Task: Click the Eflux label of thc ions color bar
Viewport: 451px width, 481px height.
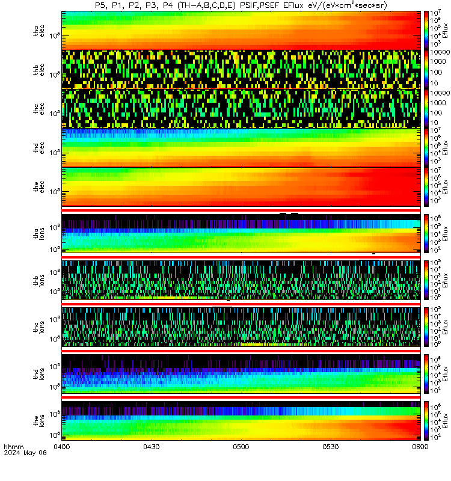Action: [446, 327]
